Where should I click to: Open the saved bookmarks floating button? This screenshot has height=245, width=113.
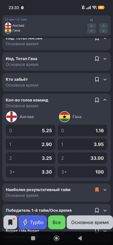coord(10,222)
